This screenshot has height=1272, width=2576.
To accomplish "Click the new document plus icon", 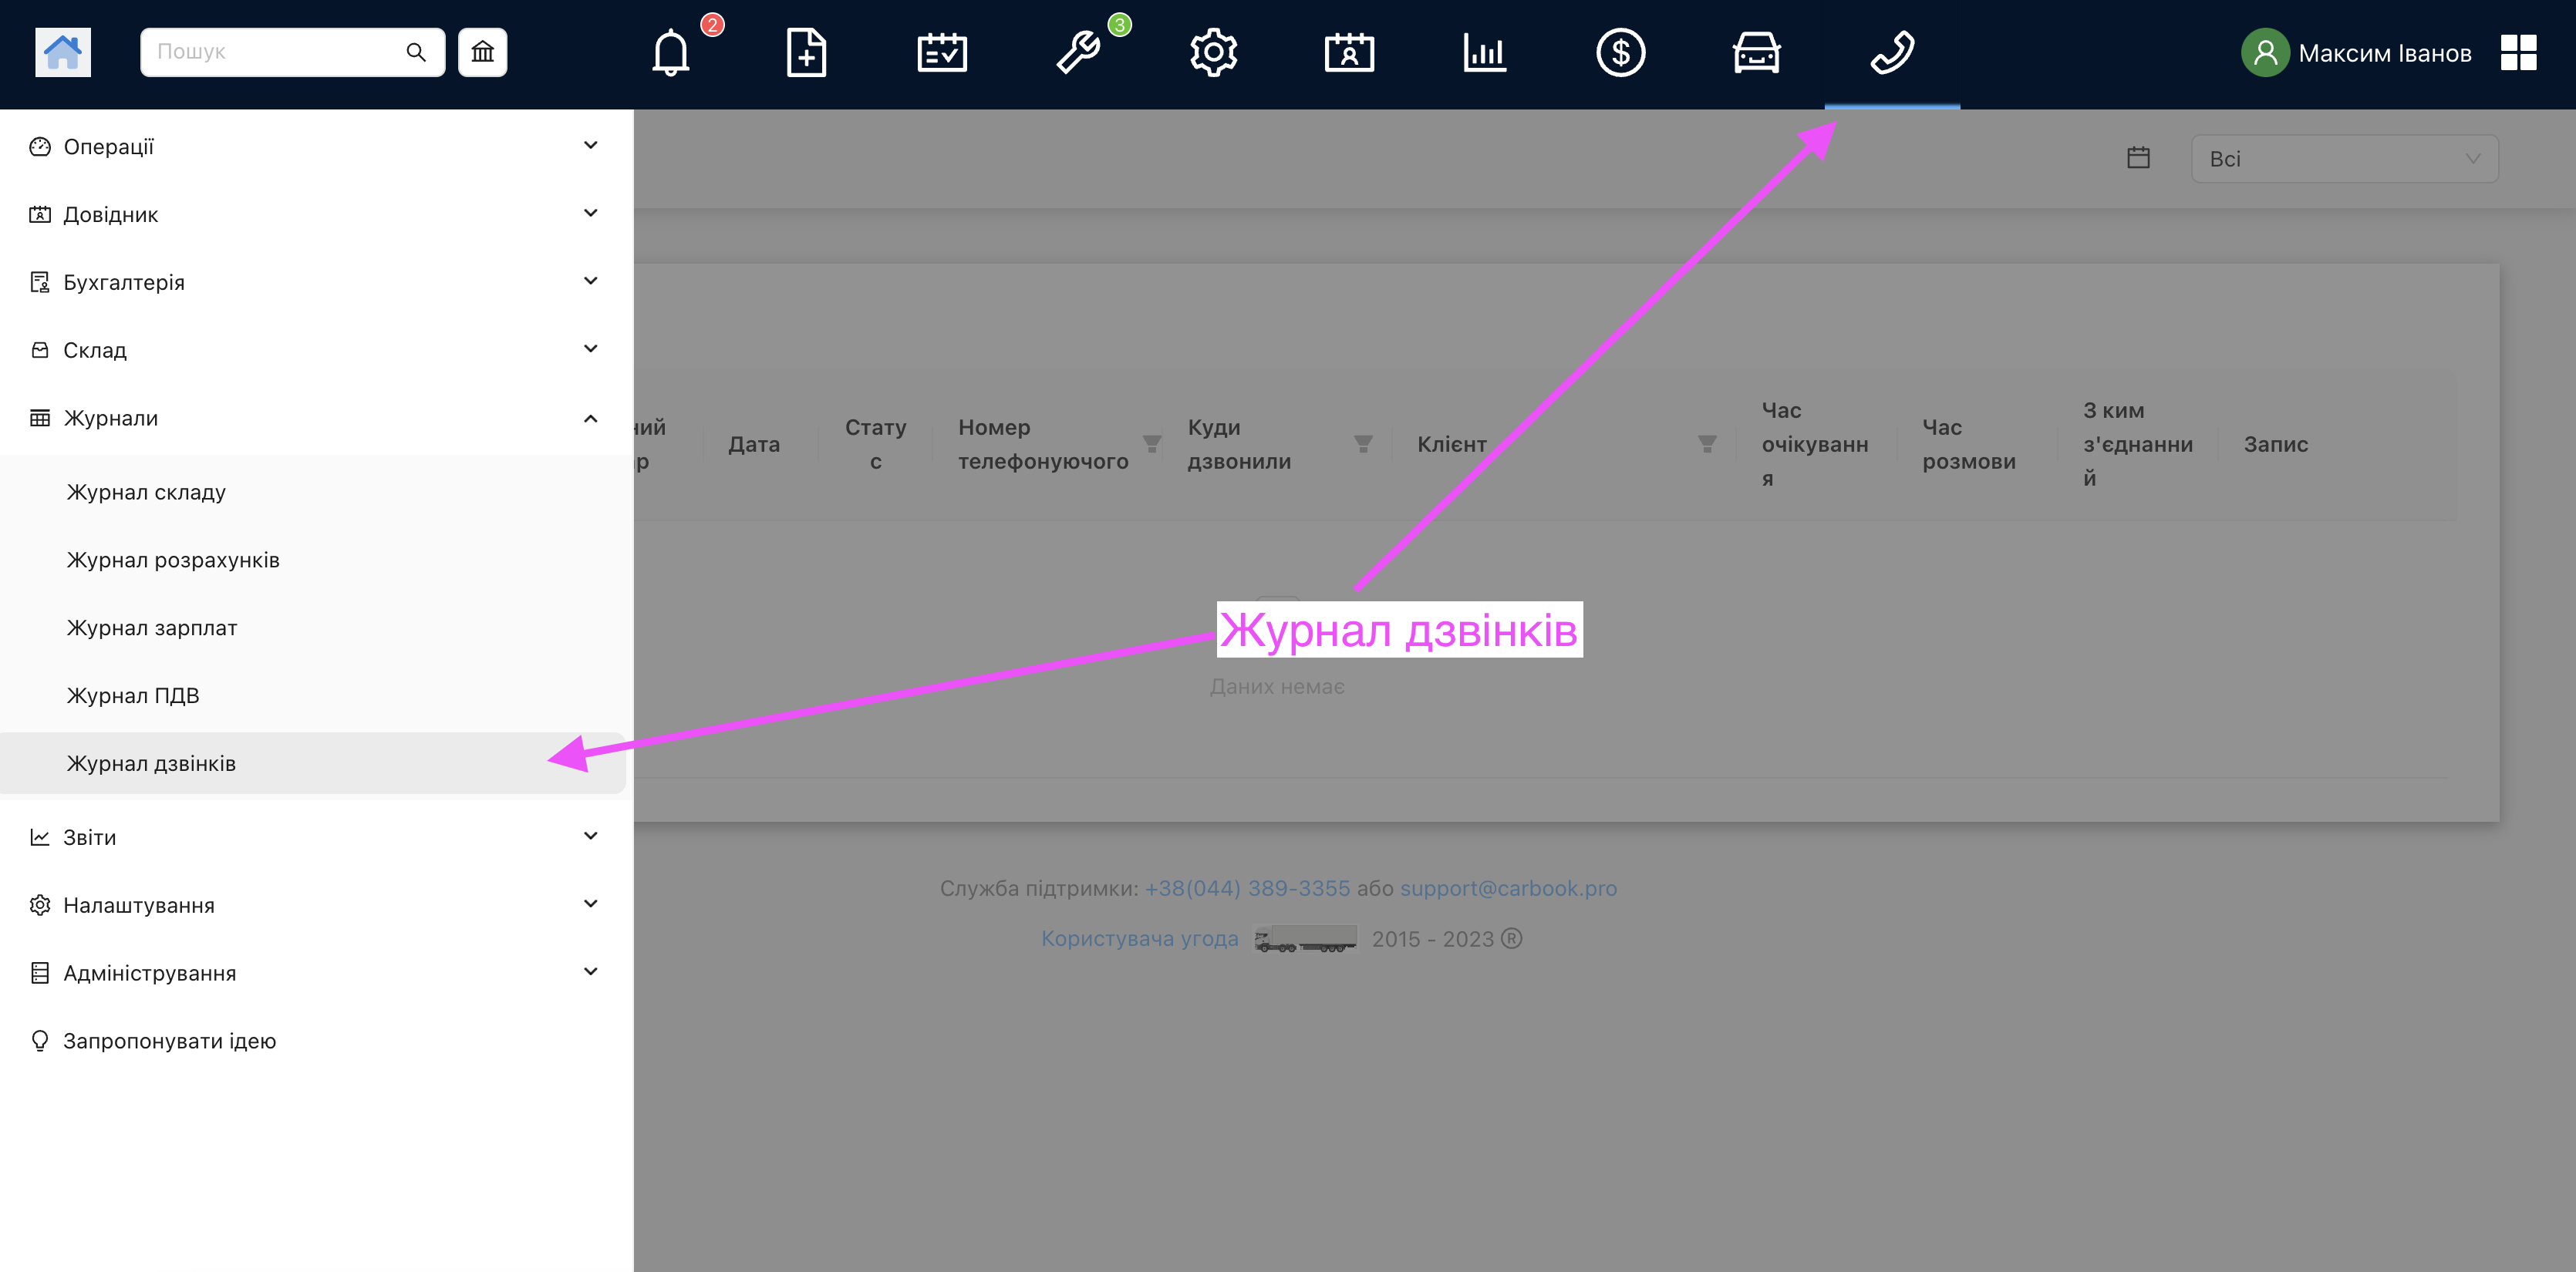I will click(806, 53).
